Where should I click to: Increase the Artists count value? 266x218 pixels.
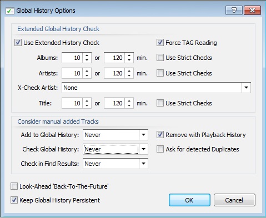(87, 71)
